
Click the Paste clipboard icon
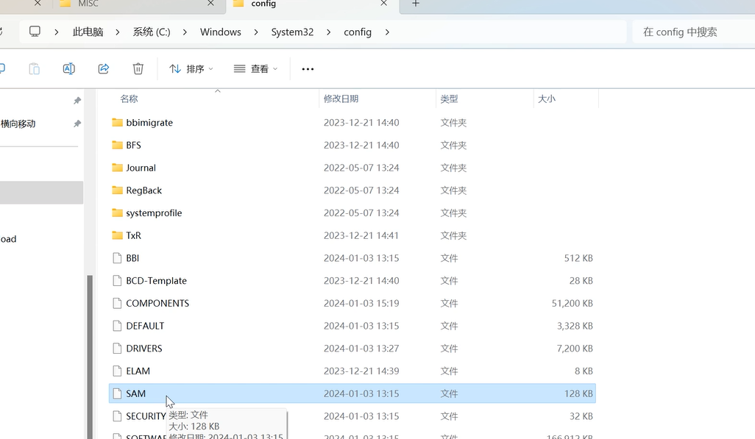tap(34, 68)
